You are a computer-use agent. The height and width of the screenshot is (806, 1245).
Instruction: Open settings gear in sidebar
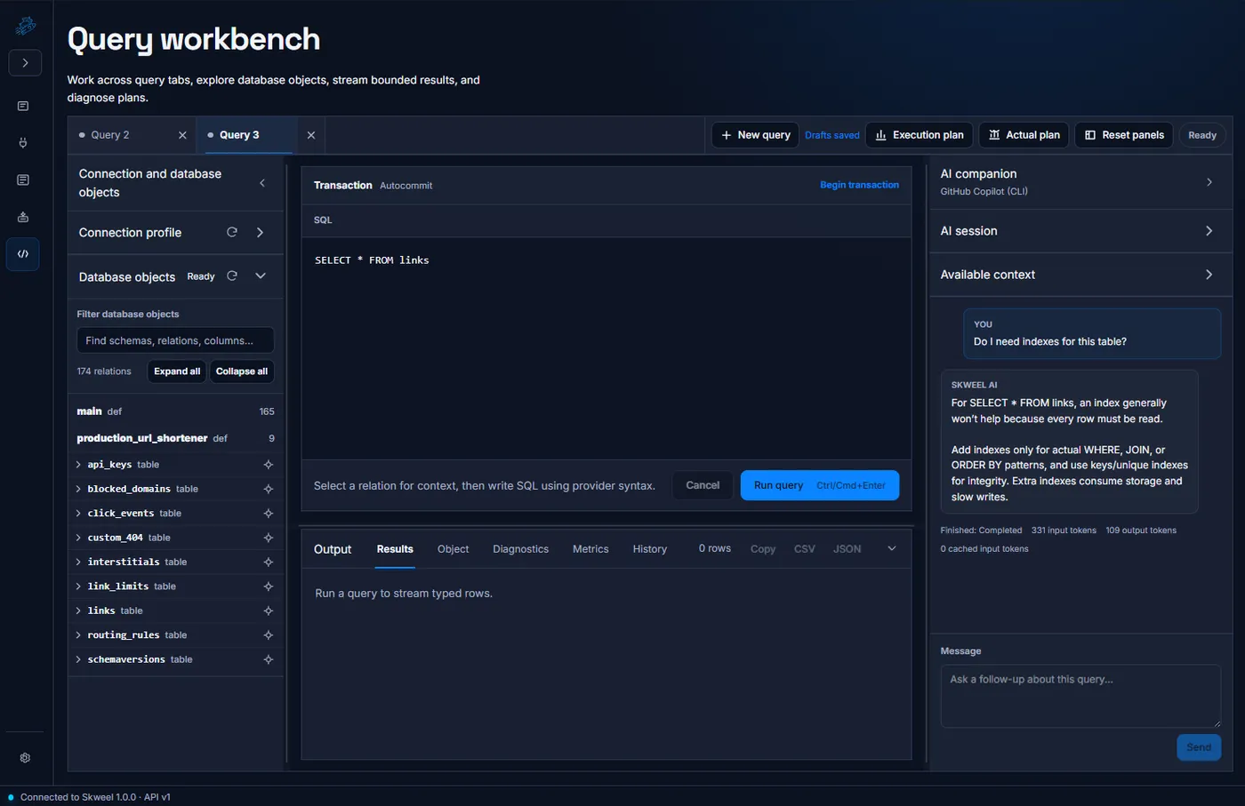[25, 758]
